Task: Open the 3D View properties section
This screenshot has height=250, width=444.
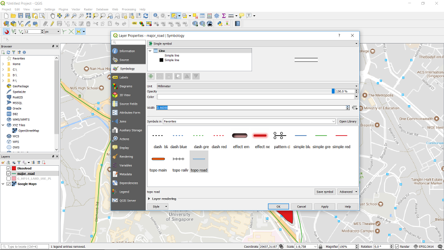Action: [124, 95]
